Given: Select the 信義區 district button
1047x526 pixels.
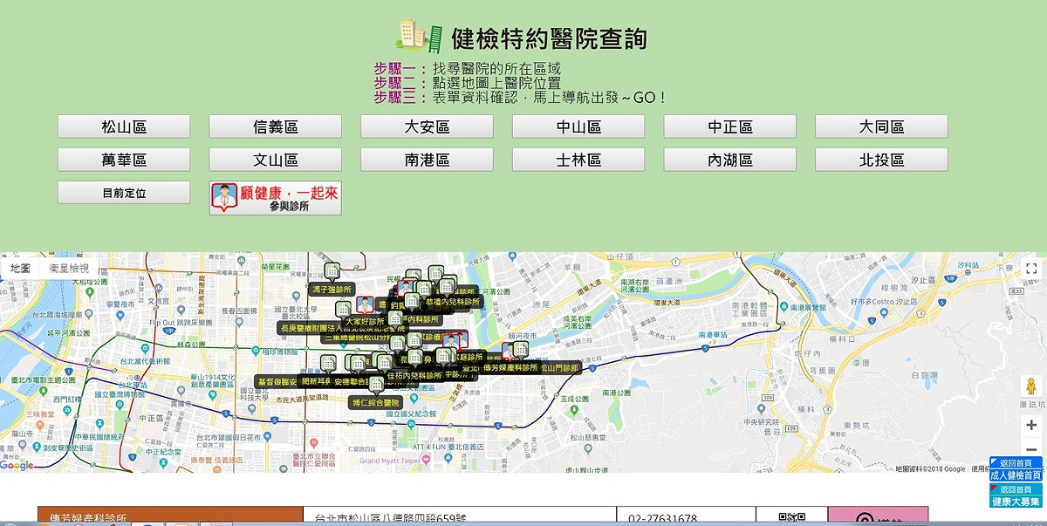Looking at the screenshot, I should (276, 126).
